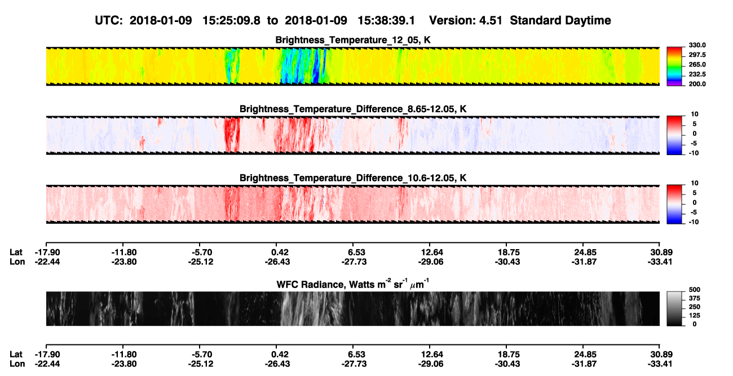Click the -10 label on the 10.6-12.05 colorbar

coord(694,222)
